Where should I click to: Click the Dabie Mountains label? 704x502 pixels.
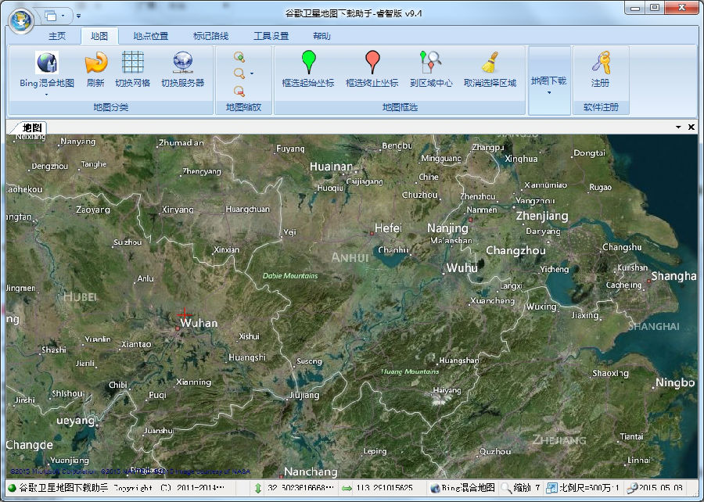tap(290, 275)
